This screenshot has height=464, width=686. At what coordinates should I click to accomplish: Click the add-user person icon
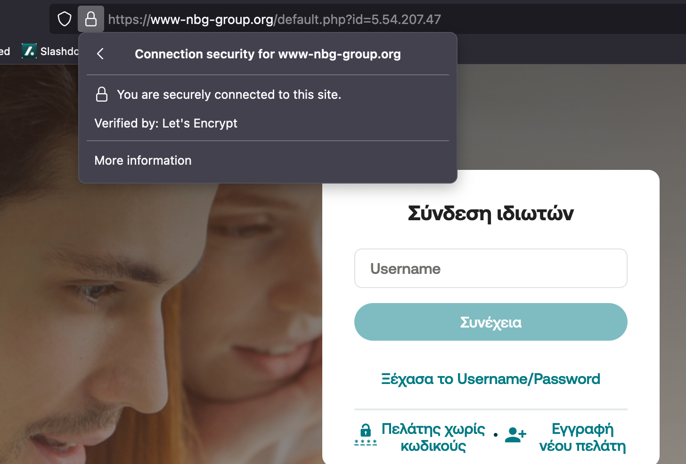pos(515,434)
